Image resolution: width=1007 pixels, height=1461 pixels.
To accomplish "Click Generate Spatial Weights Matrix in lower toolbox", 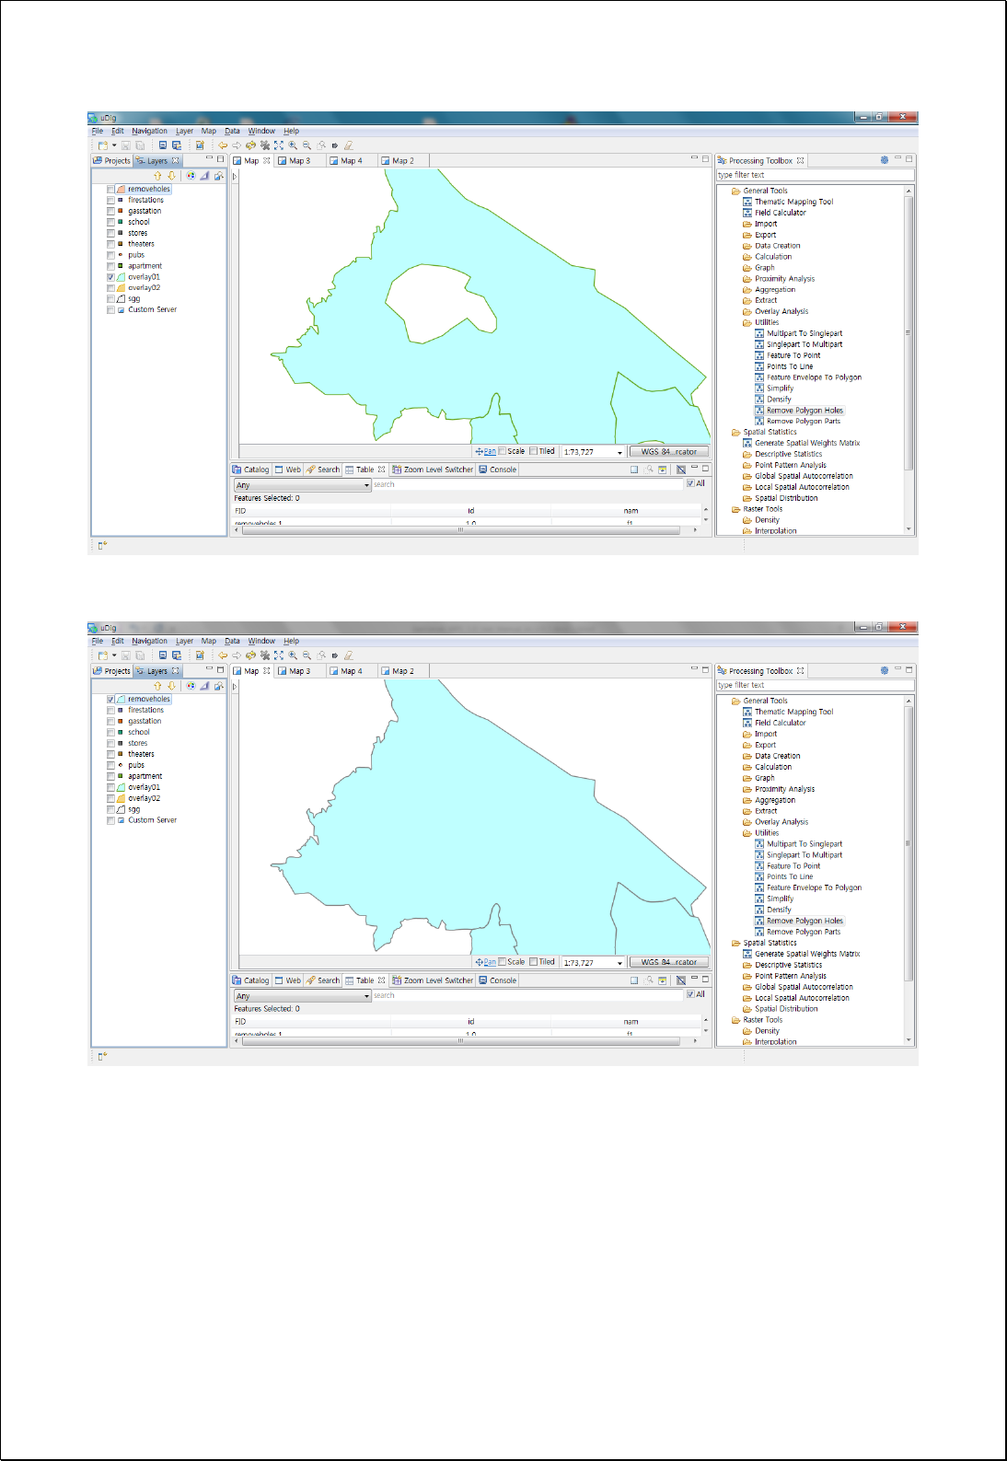I will point(807,954).
